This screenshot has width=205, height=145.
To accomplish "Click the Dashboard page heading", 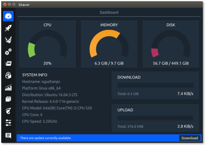I will [109, 12].
